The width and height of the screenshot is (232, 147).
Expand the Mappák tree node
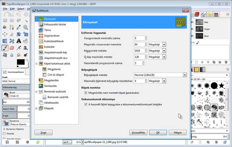click(x=37, y=108)
